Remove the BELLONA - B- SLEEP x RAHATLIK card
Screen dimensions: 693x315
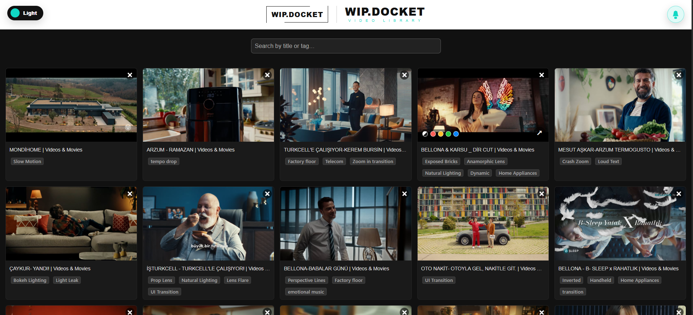(679, 194)
